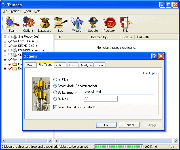This screenshot has width=180, height=150.
Task: Uncheck the DRIVE_D (D:) checkmark
Action: coord(10,46)
